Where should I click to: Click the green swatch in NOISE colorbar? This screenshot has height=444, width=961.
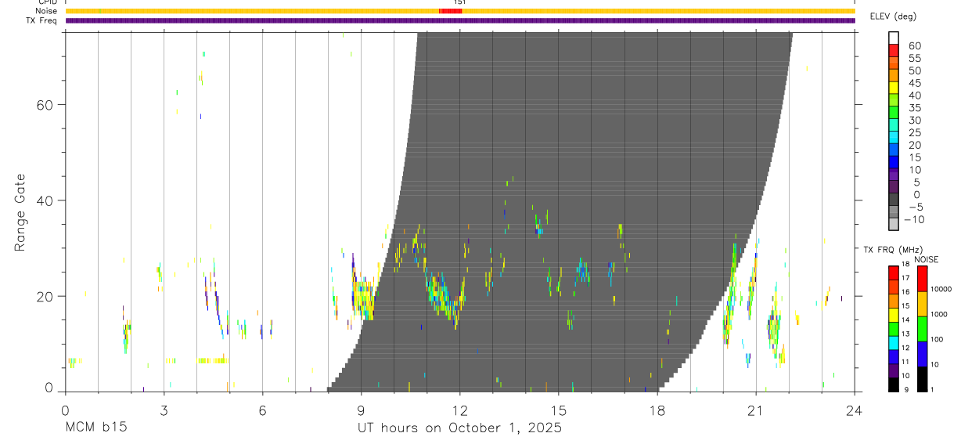(x=922, y=328)
